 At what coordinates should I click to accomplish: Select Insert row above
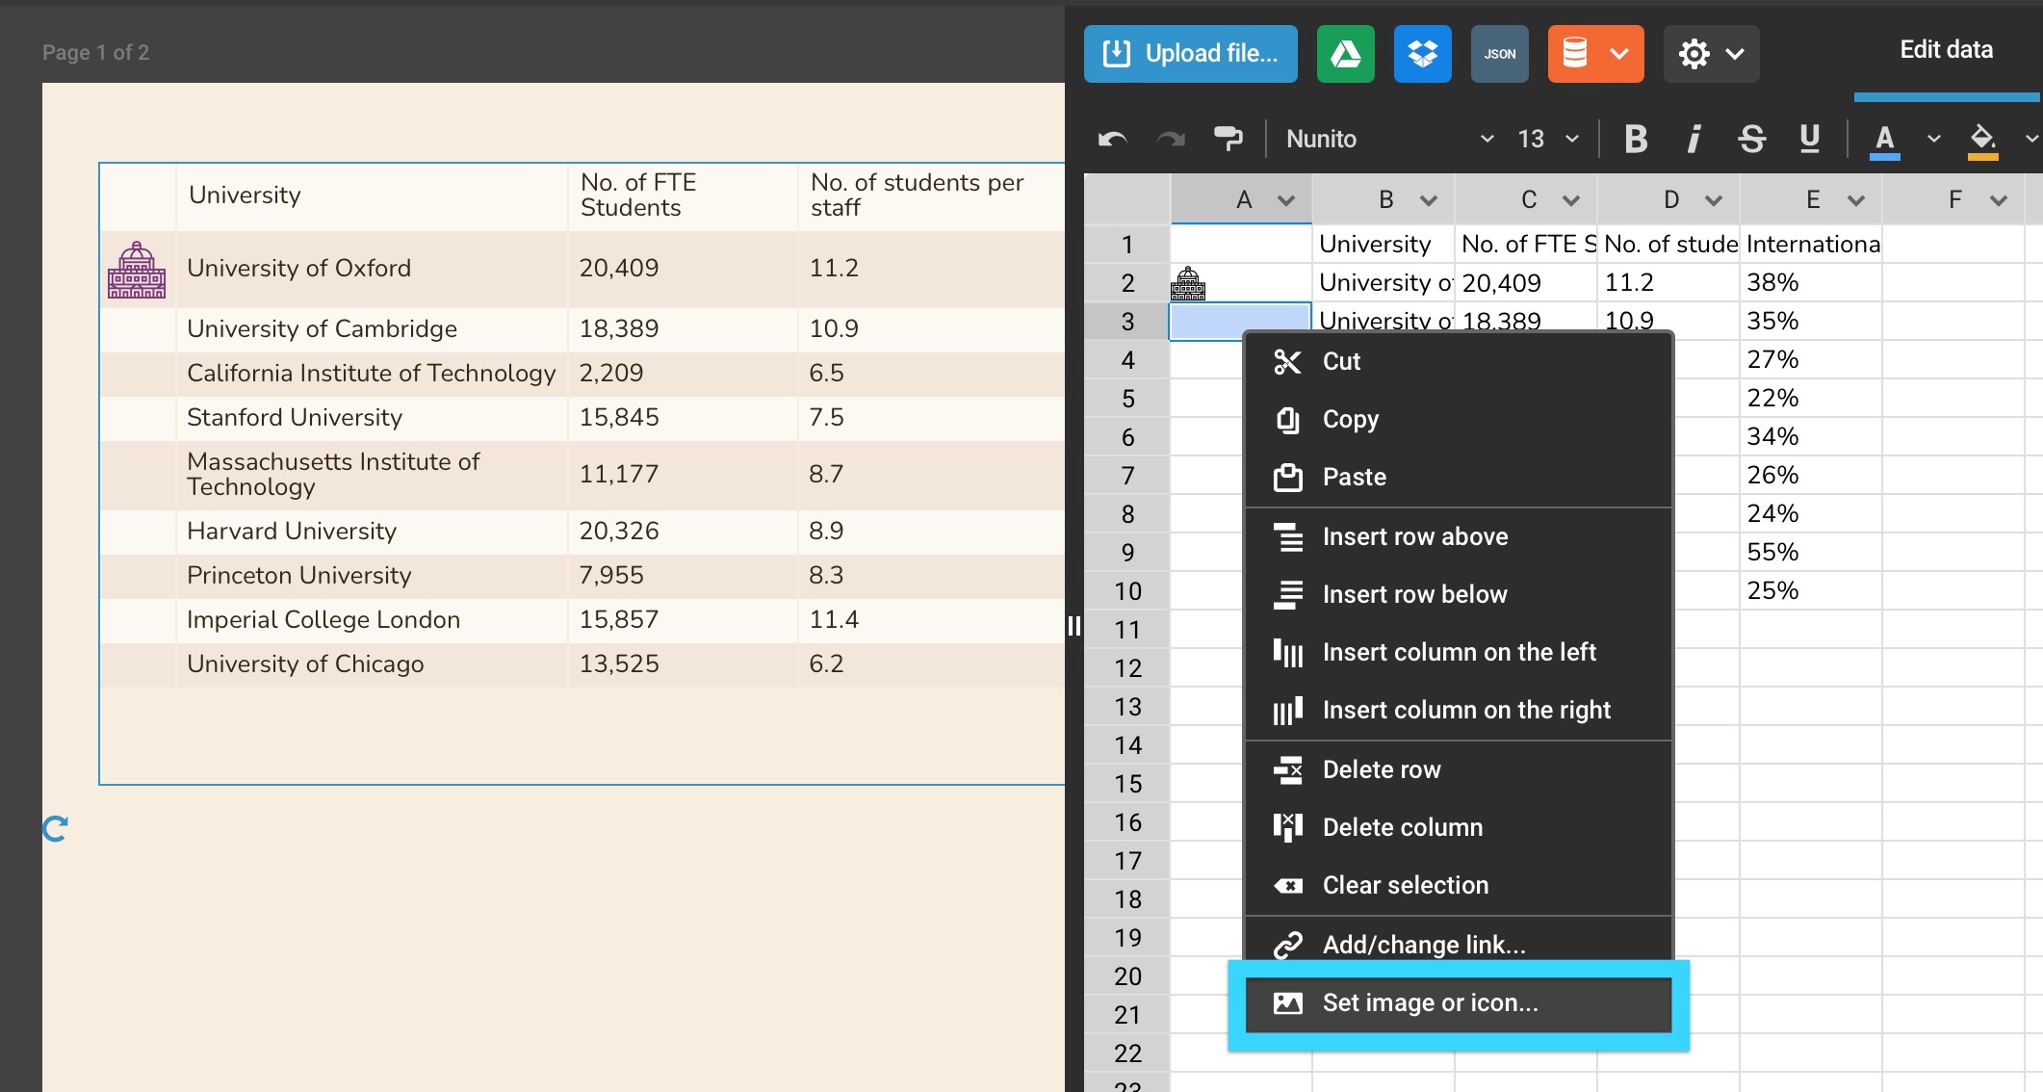[x=1459, y=536]
